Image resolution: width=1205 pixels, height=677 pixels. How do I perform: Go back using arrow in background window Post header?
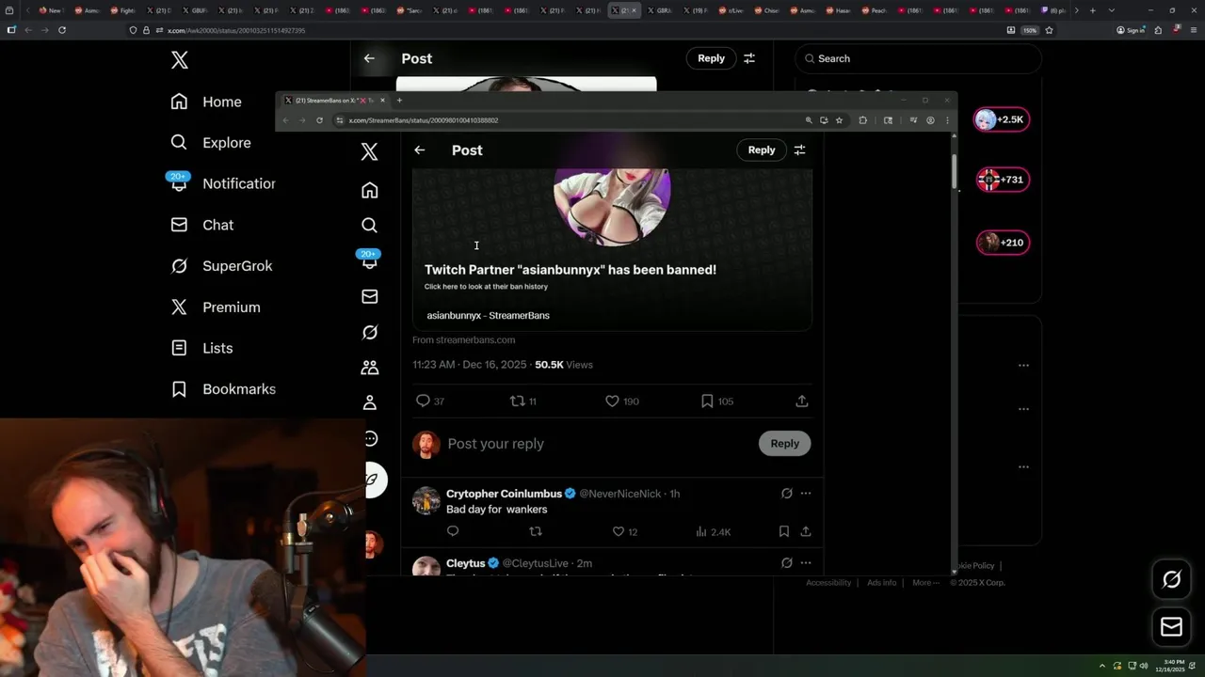coord(369,58)
